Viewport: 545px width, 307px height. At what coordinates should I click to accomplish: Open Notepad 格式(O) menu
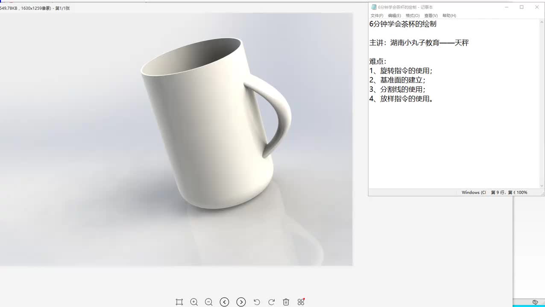coord(413,15)
